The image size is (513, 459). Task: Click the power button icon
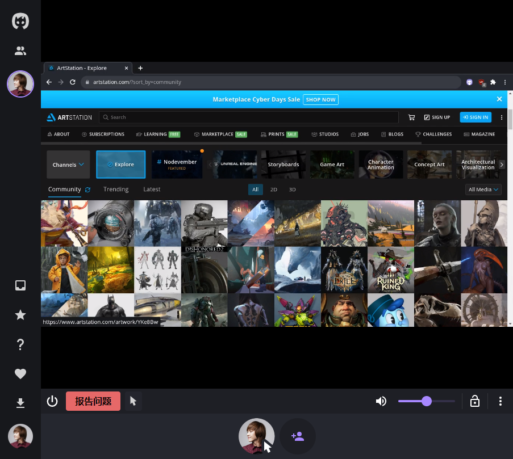52,401
